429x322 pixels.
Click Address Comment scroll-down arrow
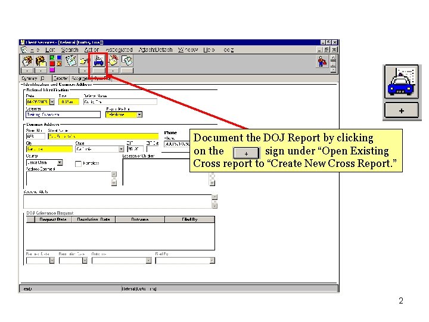point(114,183)
